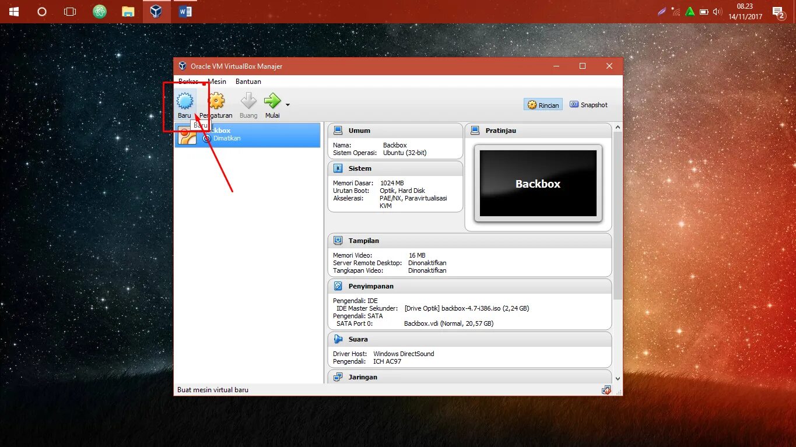Click the Buat mesin virtual baru status text
Screen dimensions: 796x447
(x=213, y=390)
